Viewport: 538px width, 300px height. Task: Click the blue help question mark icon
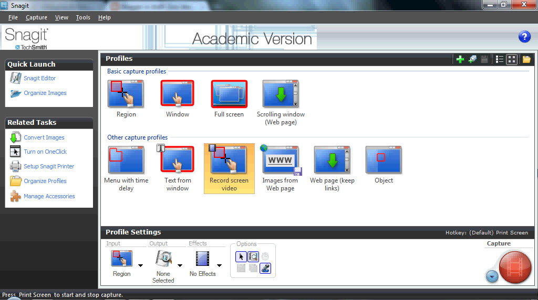tap(524, 37)
